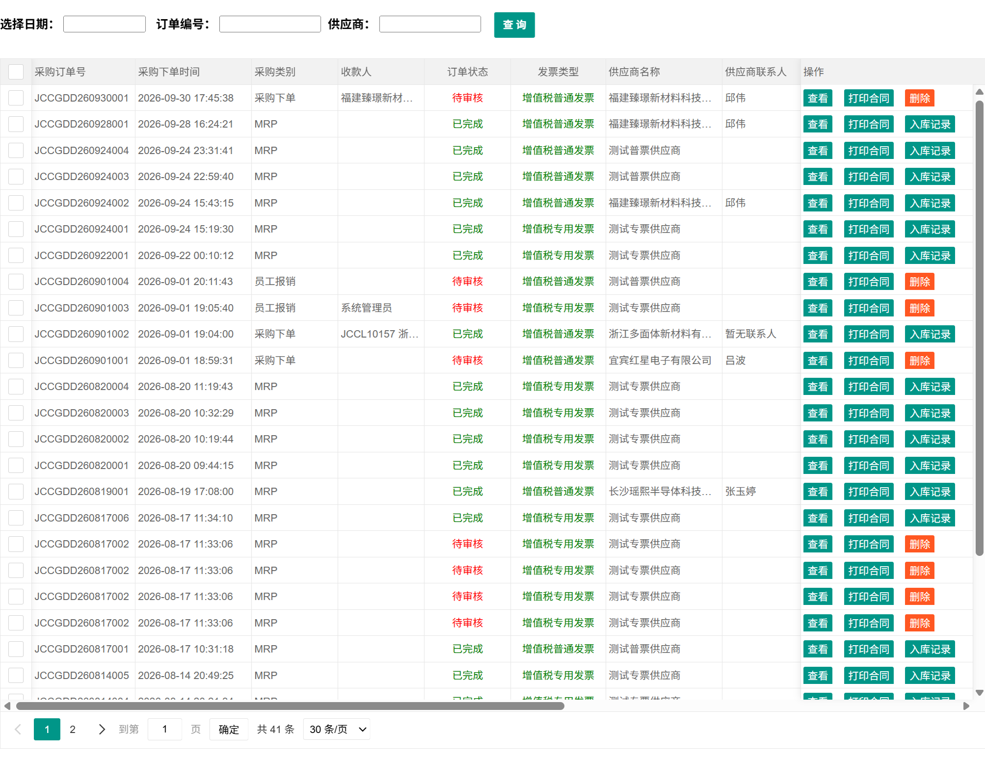The width and height of the screenshot is (985, 759).
Task: Click the horizontal scrollbar thumb
Action: coord(290,706)
